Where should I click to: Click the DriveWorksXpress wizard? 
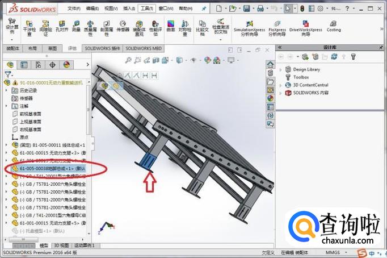click(x=305, y=28)
